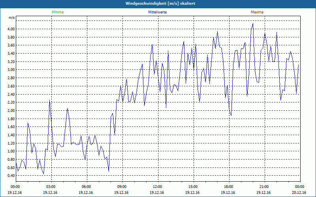Click the 09:00 time axis label

(x=122, y=187)
